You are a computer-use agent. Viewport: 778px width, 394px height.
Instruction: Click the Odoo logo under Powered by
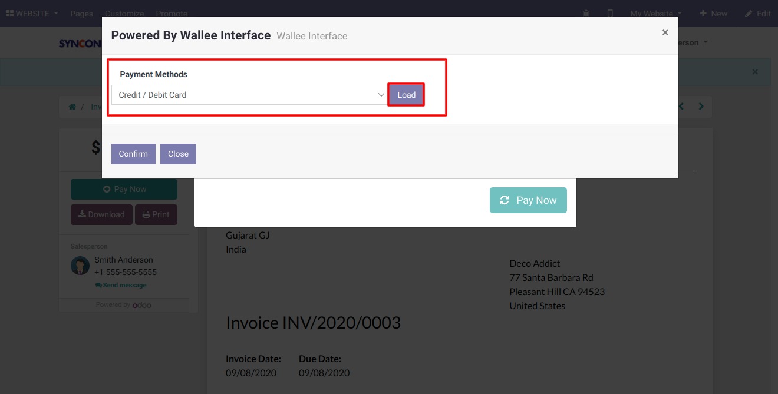142,305
